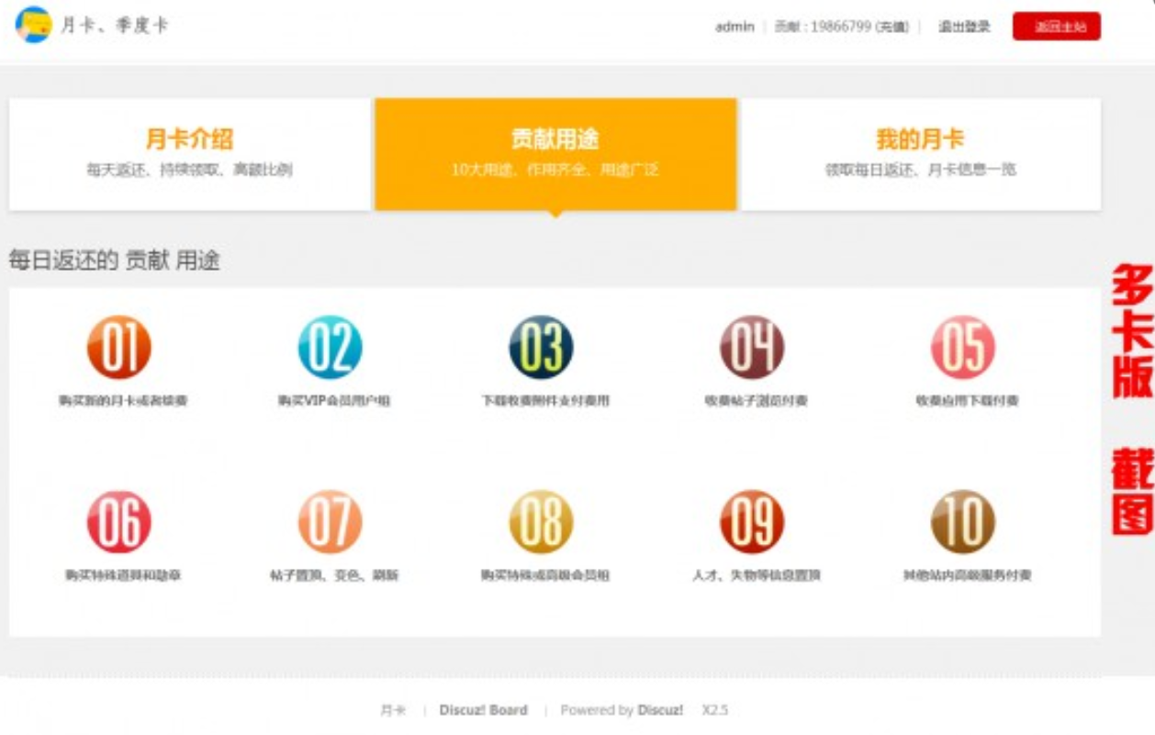Select the blue 02 VIP circle icon
Screen dimensions: 1155x735
(x=331, y=347)
